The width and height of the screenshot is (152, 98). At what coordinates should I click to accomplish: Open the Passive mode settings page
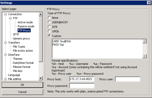pos(26,26)
